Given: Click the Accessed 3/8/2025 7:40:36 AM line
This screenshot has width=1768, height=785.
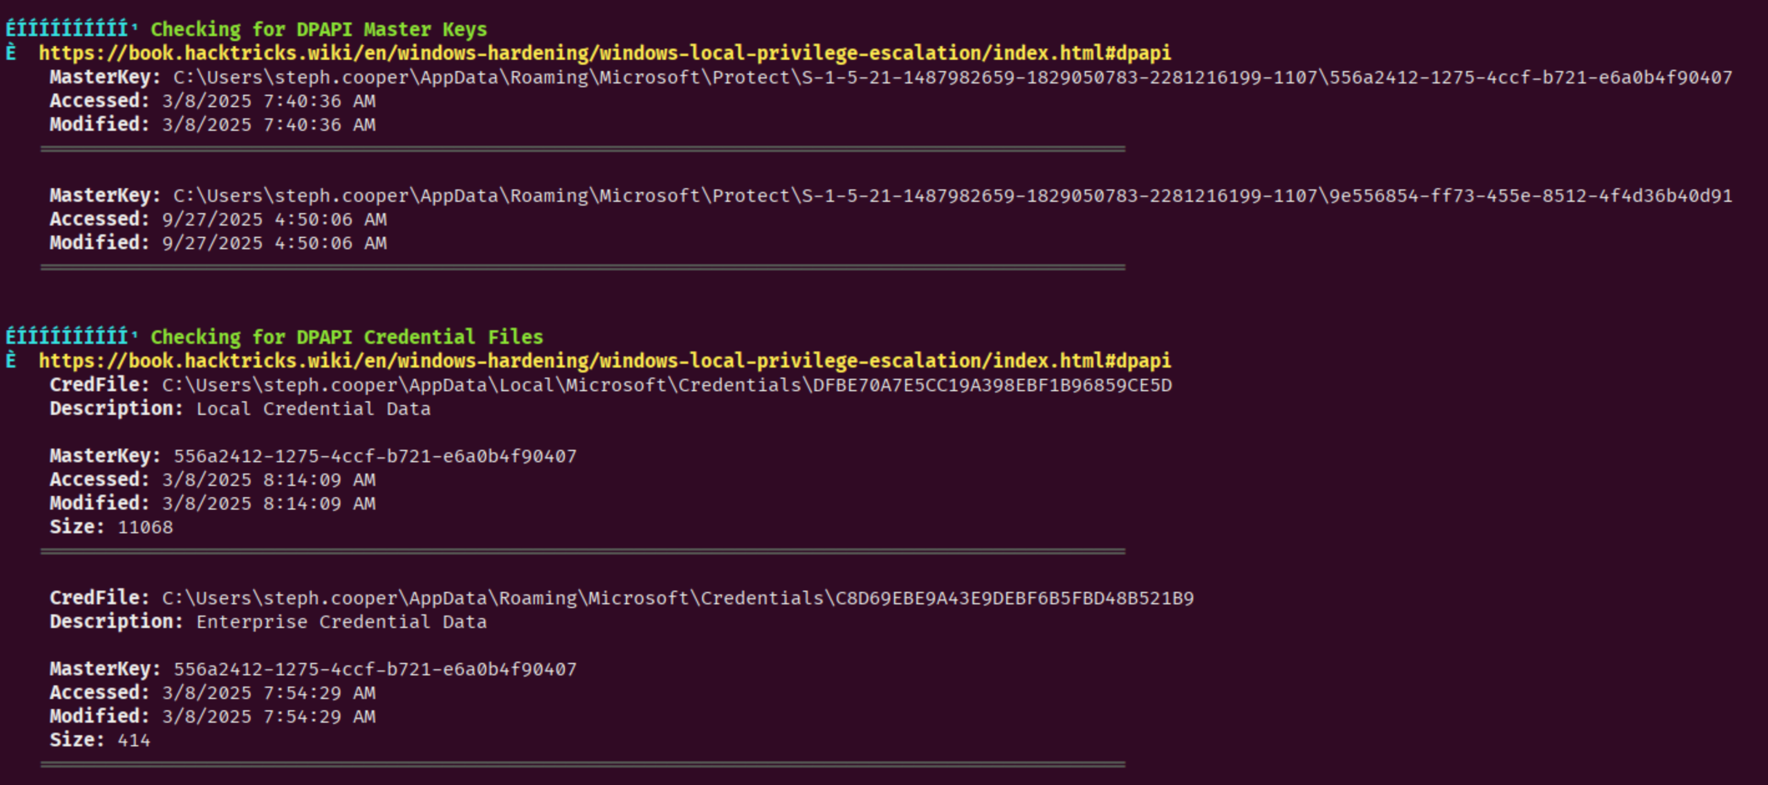Looking at the screenshot, I should 268,101.
